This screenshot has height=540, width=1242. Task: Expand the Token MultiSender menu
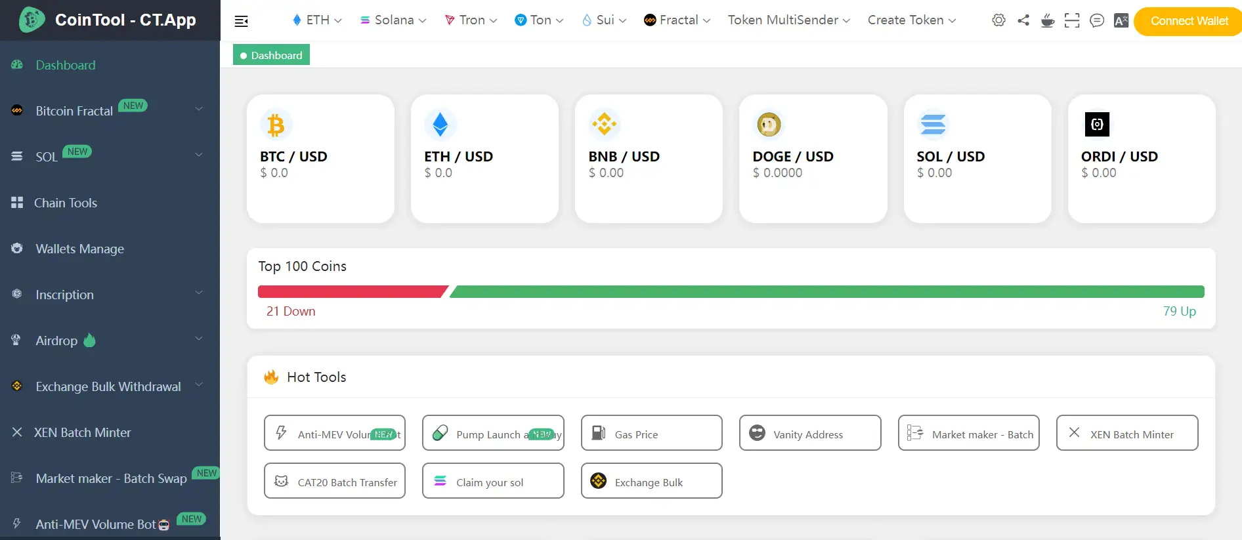pyautogui.click(x=788, y=20)
